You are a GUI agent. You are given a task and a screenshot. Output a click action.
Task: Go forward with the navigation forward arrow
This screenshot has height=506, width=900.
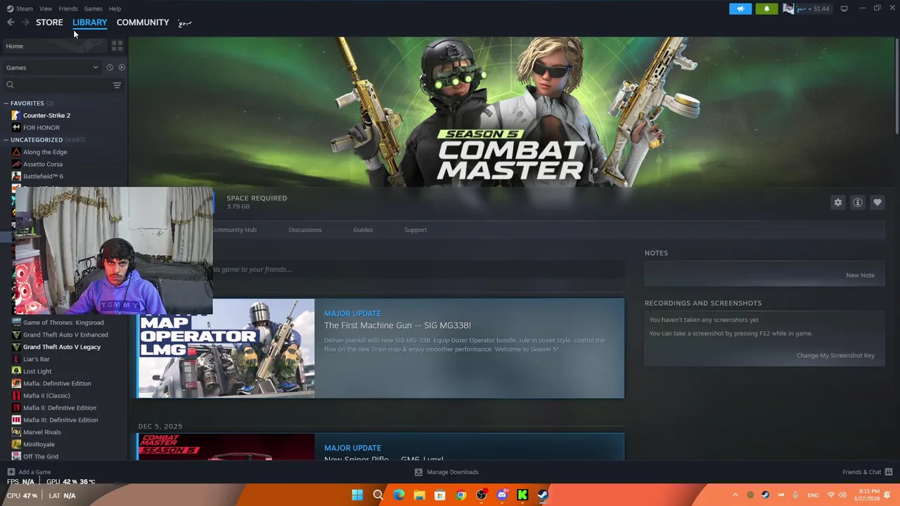25,22
